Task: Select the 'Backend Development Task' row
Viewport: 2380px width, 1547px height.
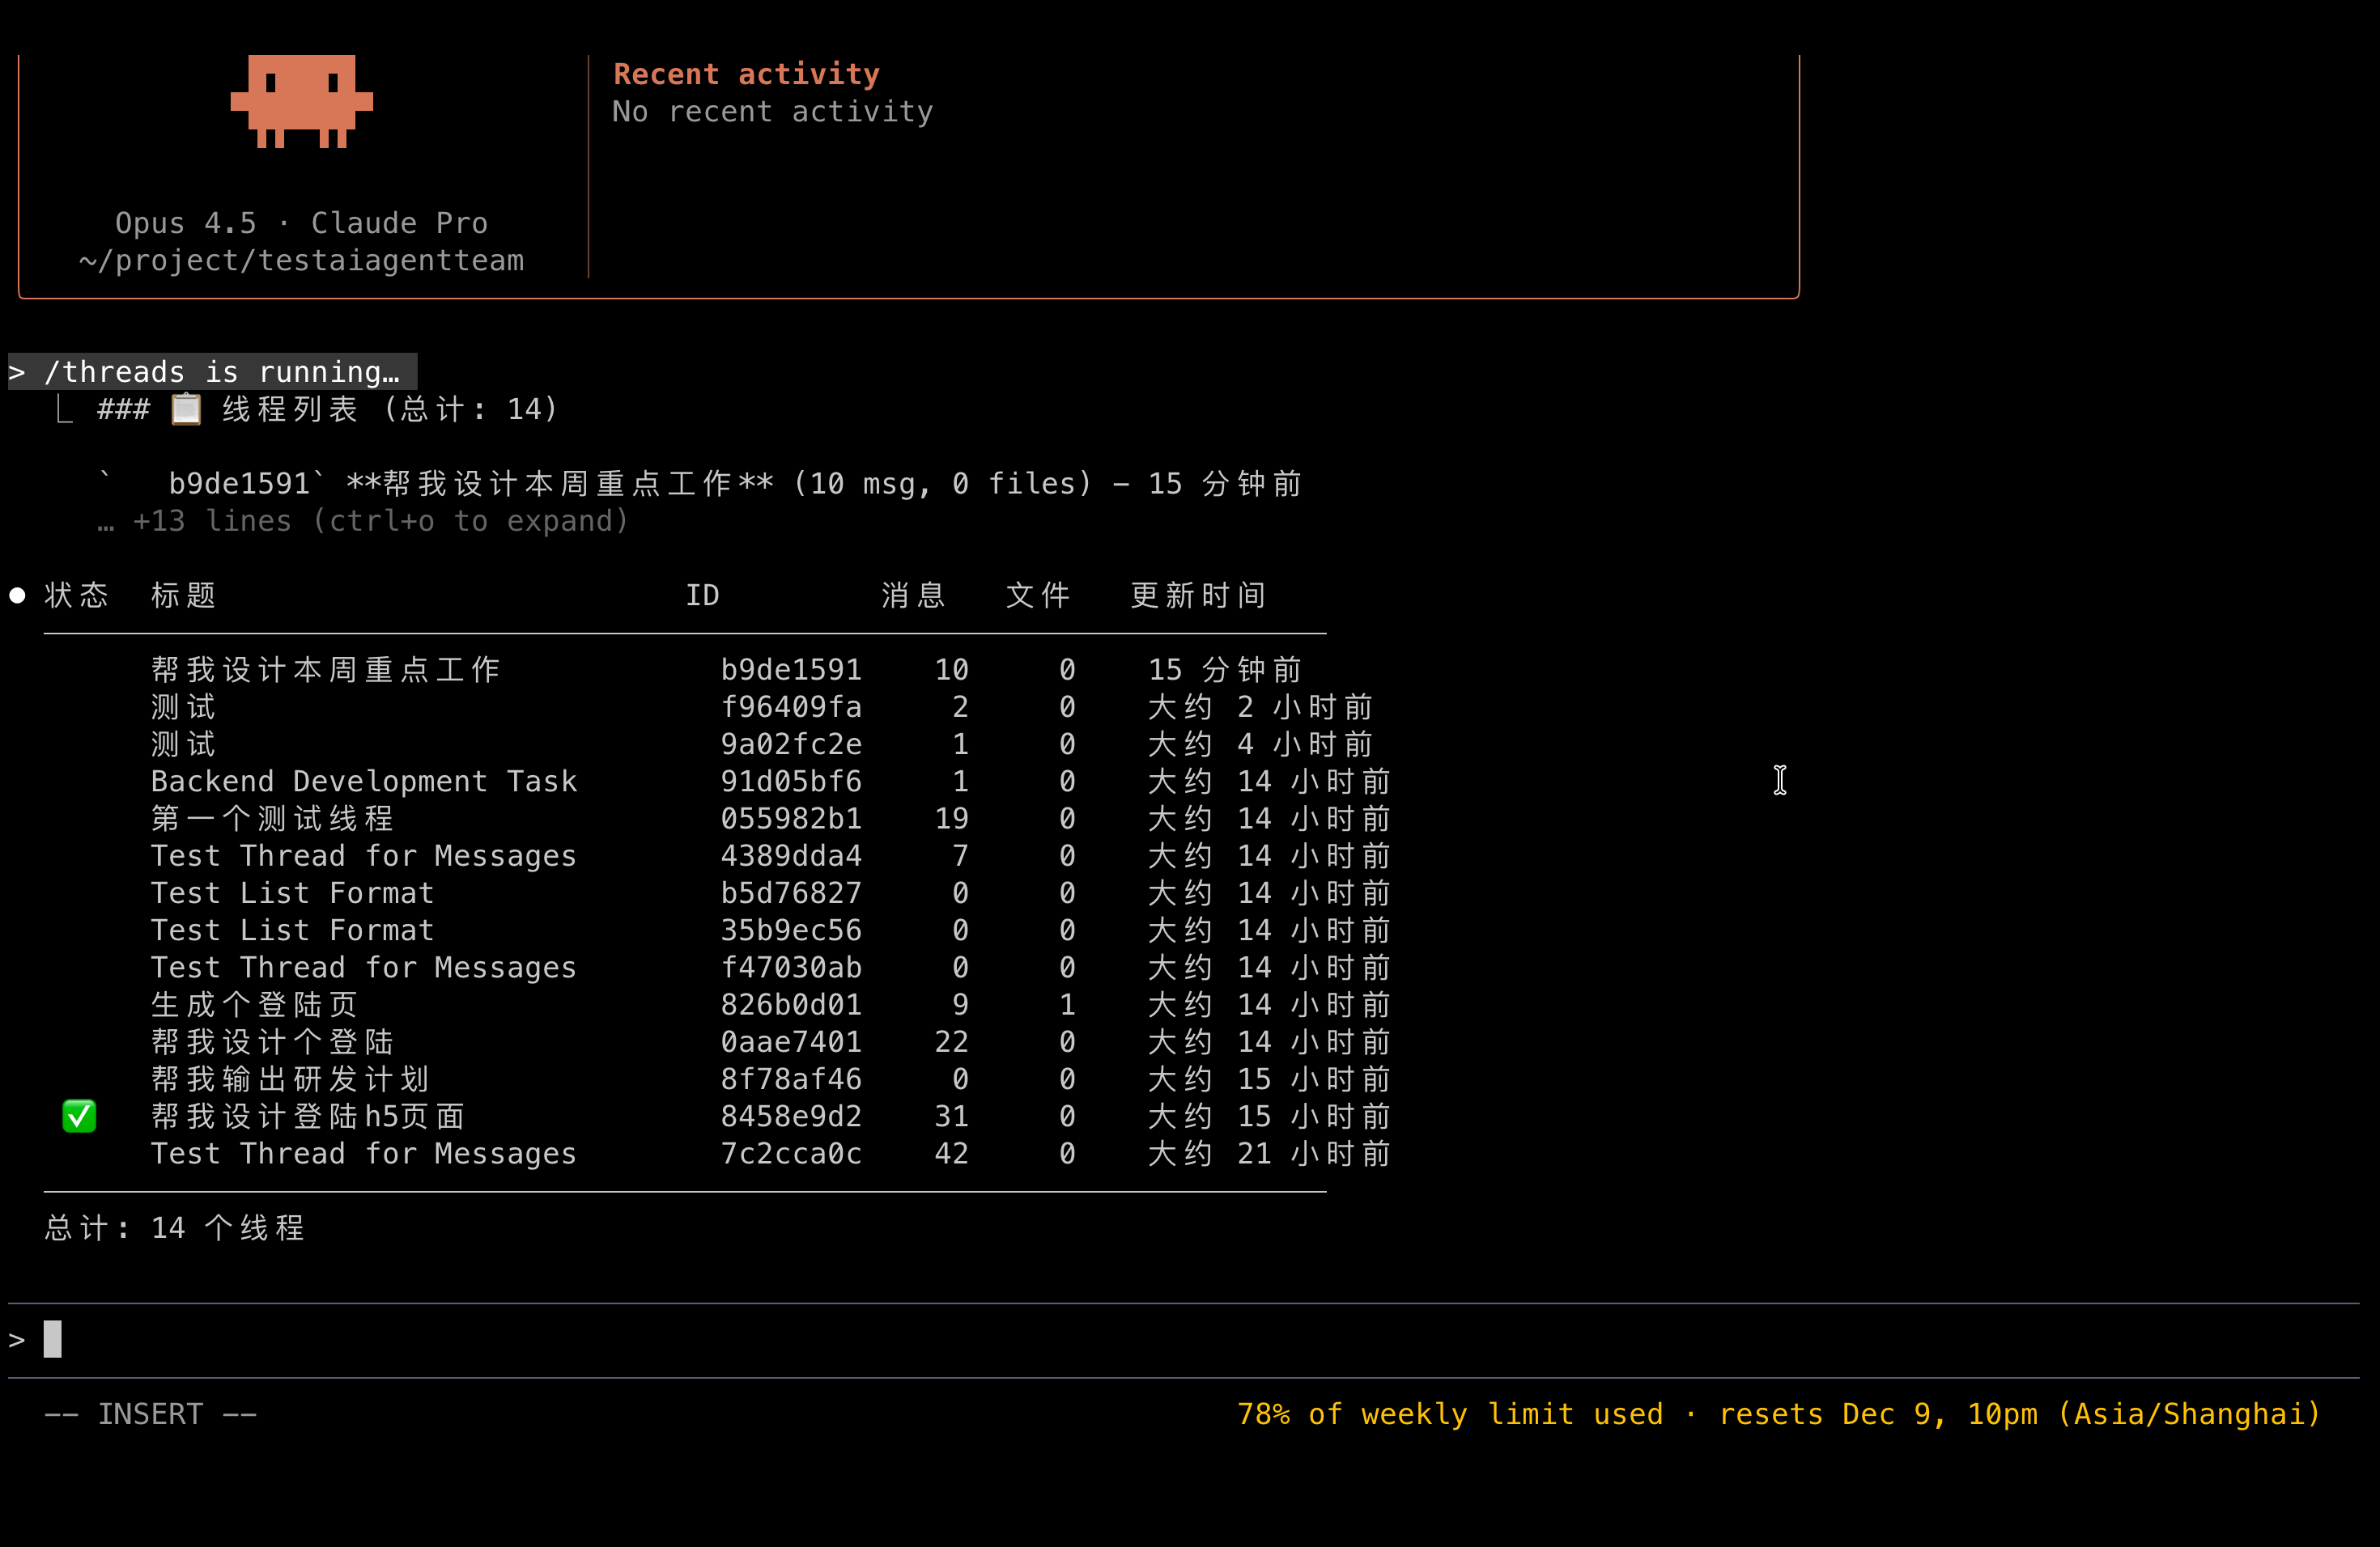Action: [363, 782]
